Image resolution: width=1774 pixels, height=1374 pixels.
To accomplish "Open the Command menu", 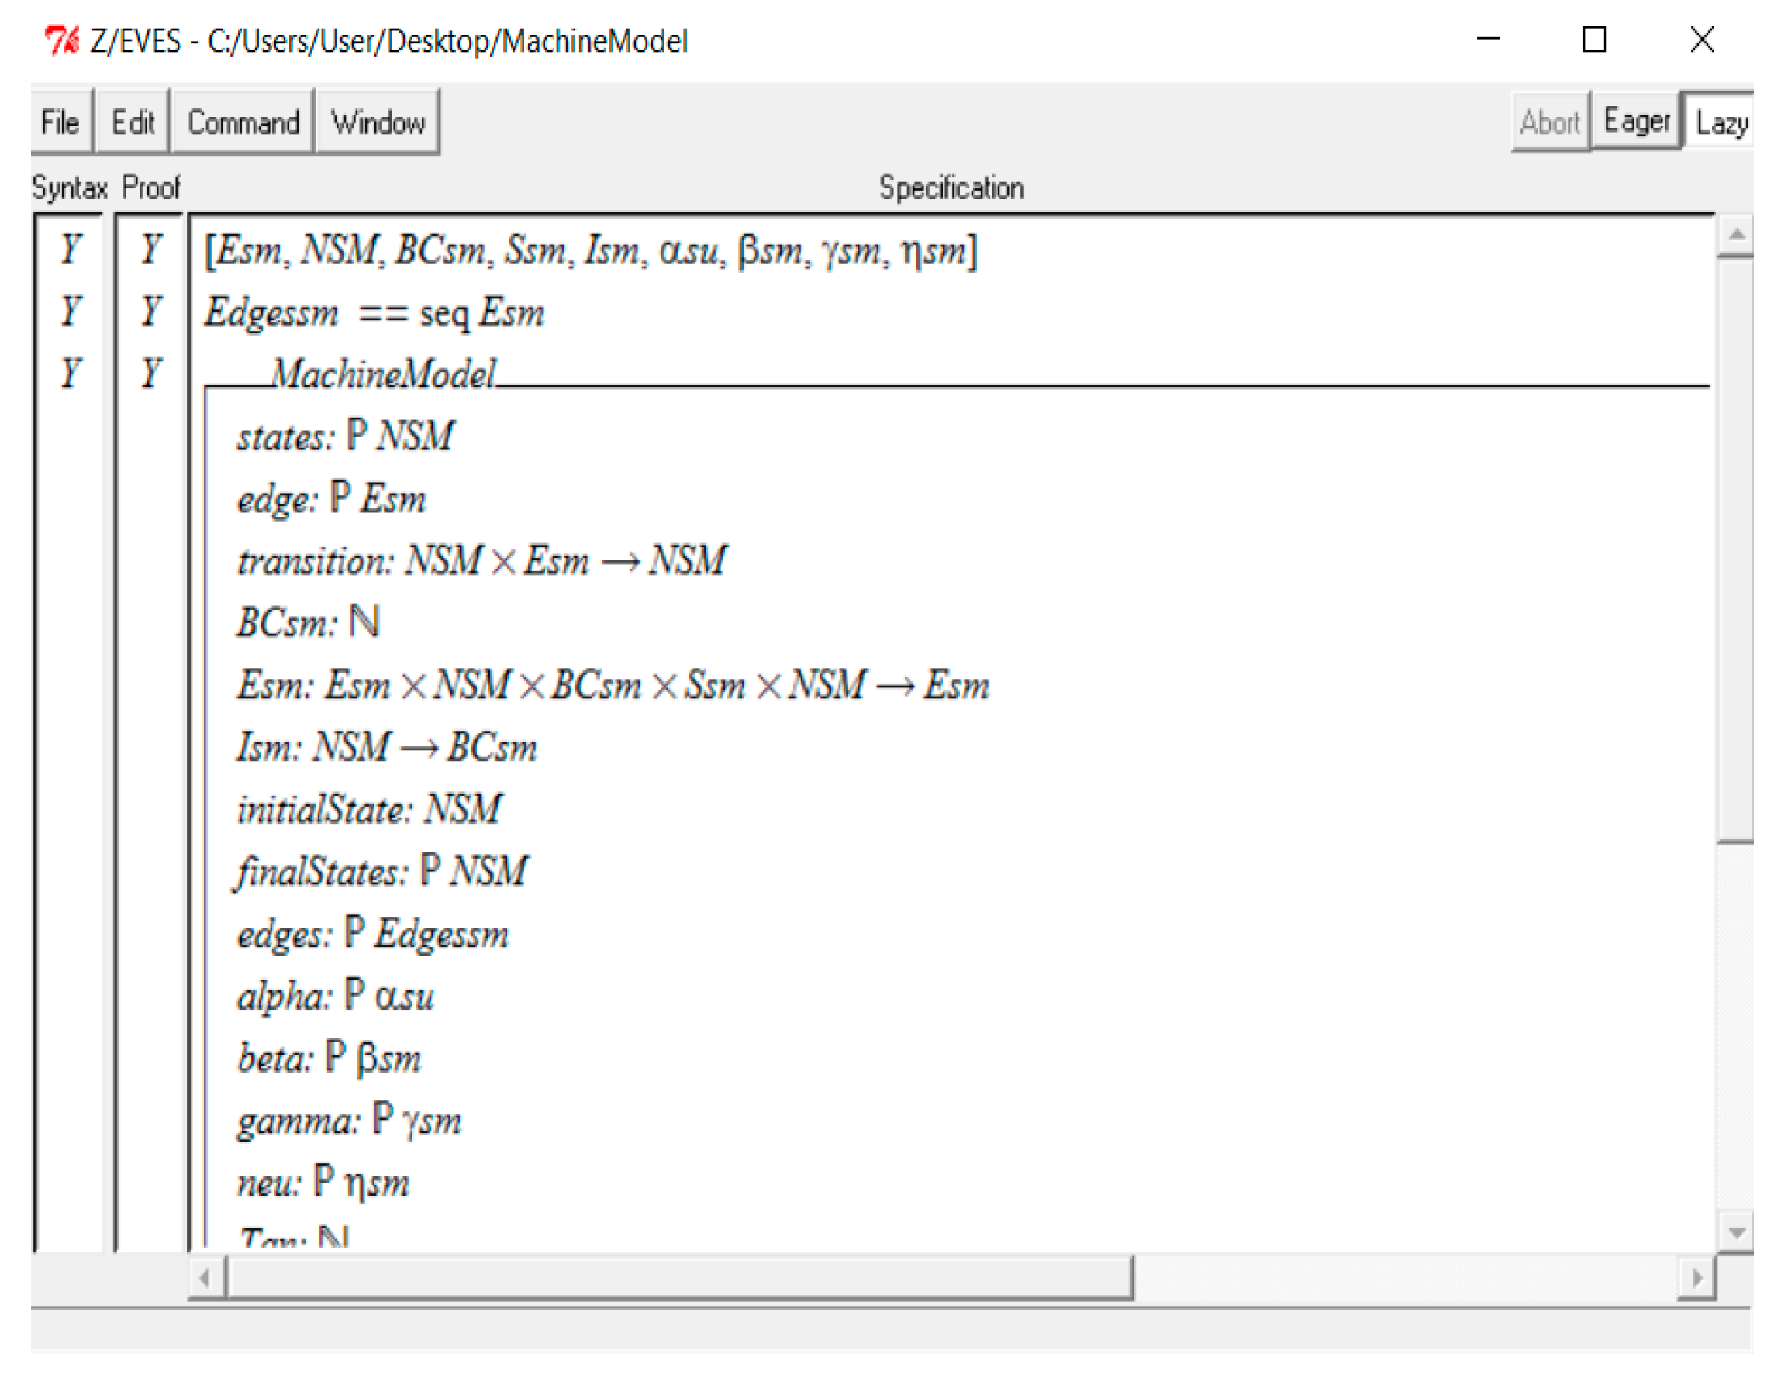I will click(243, 122).
